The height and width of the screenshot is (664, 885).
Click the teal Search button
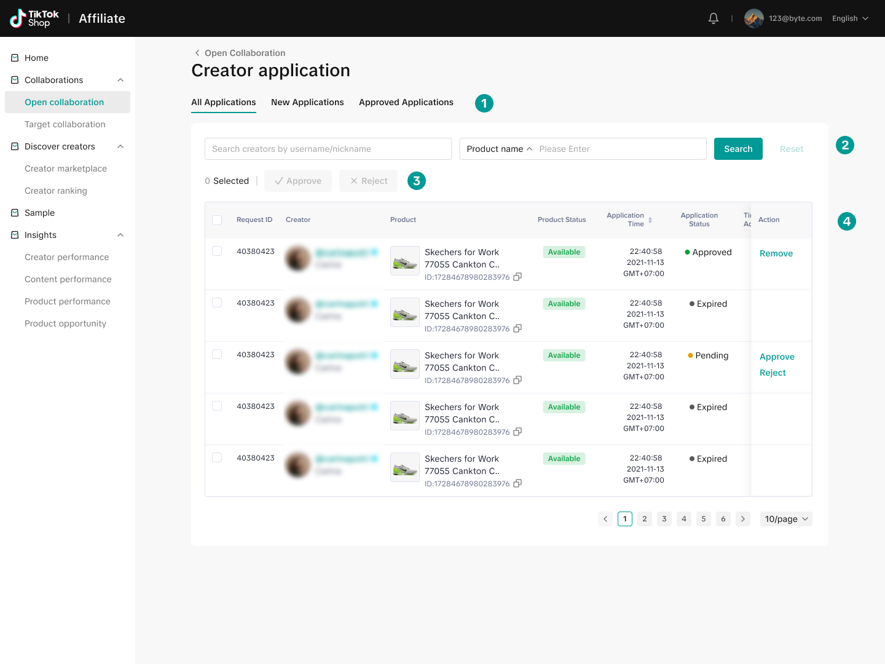pos(738,149)
